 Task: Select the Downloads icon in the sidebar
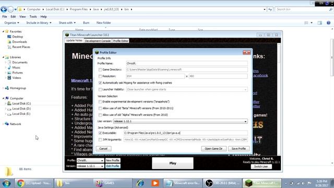(9, 42)
